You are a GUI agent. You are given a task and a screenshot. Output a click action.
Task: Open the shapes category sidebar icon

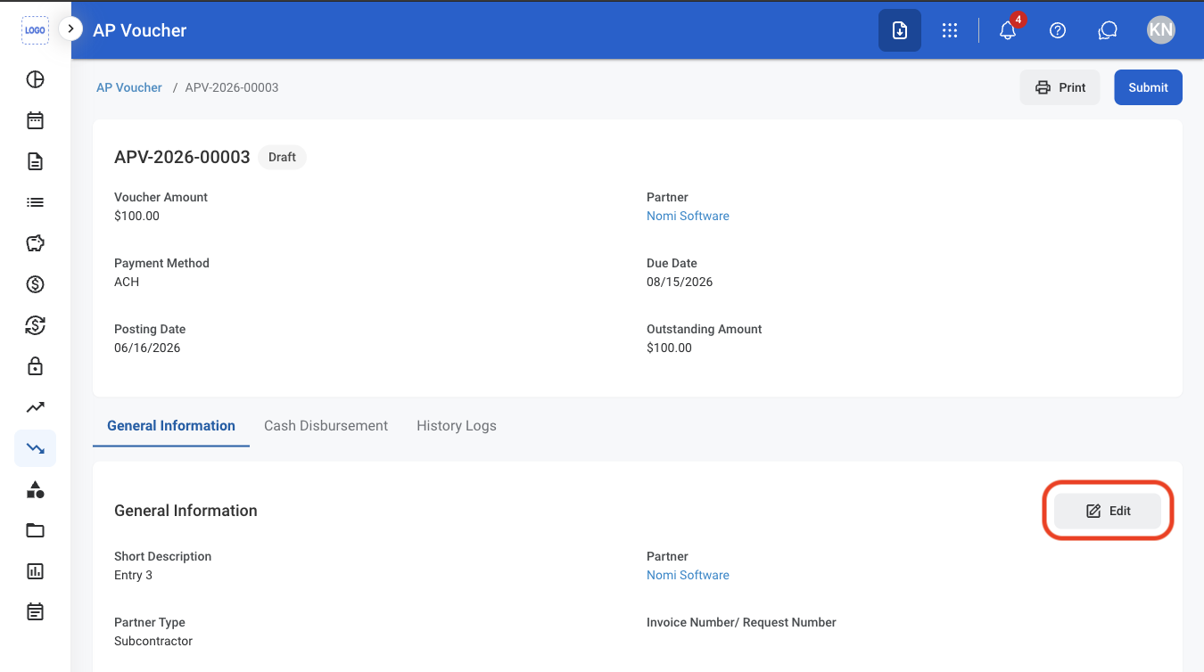click(35, 489)
